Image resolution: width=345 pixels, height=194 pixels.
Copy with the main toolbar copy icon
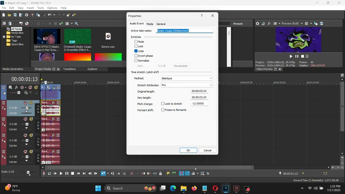tap(38, 15)
